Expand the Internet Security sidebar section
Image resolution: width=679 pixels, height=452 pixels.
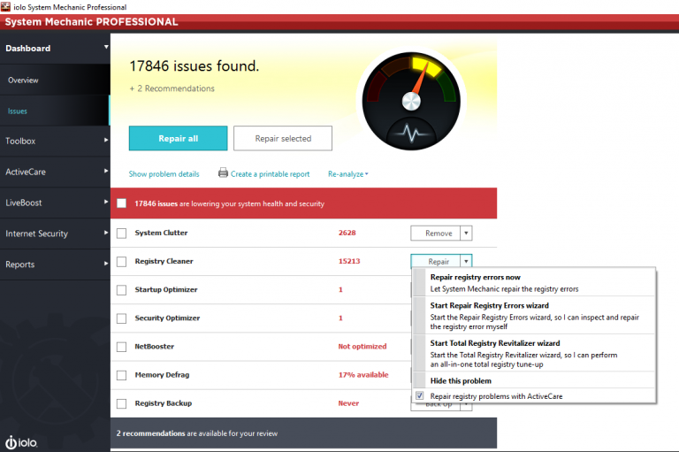click(55, 234)
